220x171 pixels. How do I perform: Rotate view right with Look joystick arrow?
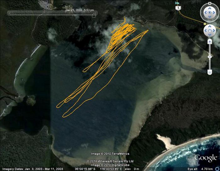pyautogui.click(x=214, y=13)
